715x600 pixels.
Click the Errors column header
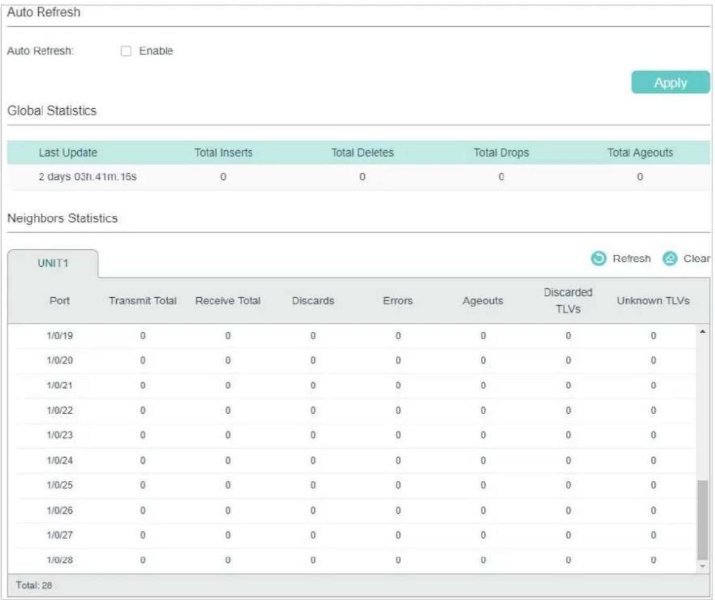point(398,300)
